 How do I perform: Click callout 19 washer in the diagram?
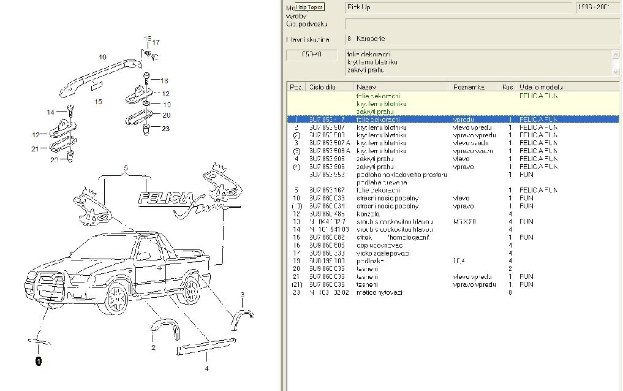tap(167, 105)
